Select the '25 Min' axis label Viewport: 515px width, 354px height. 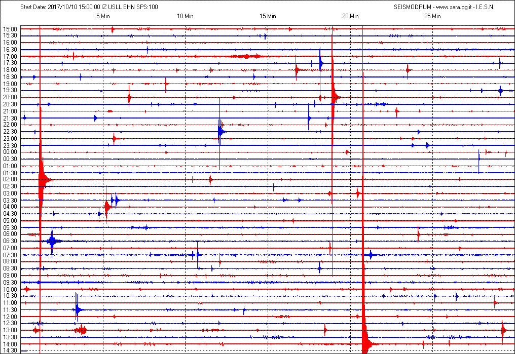432,16
